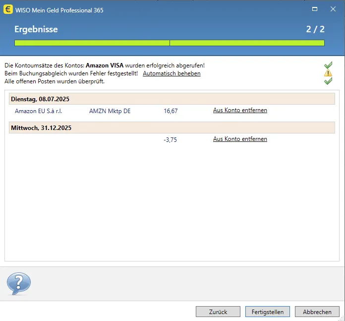The width and height of the screenshot is (345, 321).
Task: Click the green checkmark beside offenen Posten message
Action: [328, 81]
